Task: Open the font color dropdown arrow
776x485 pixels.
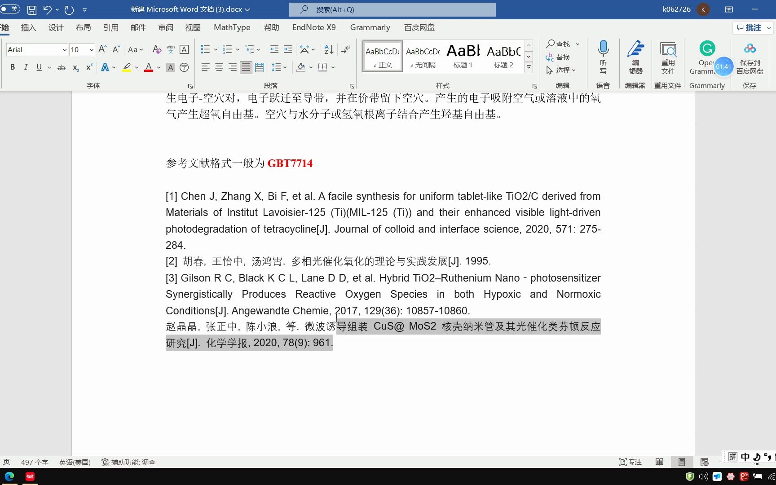Action: pyautogui.click(x=159, y=67)
